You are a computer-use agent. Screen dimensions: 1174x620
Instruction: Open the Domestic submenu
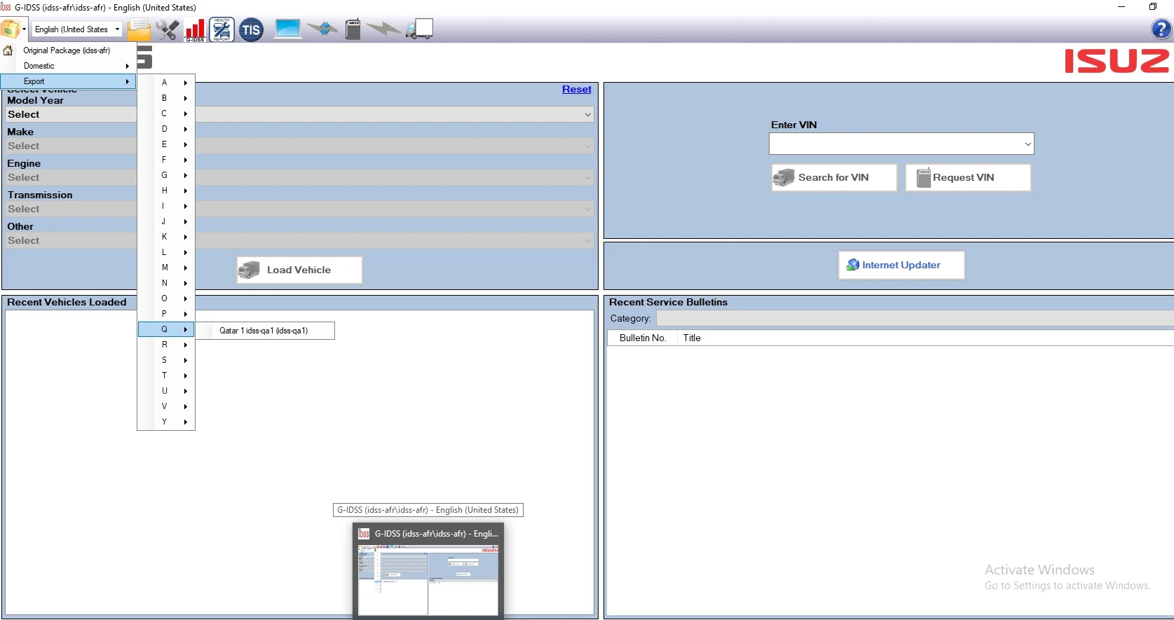(x=68, y=66)
